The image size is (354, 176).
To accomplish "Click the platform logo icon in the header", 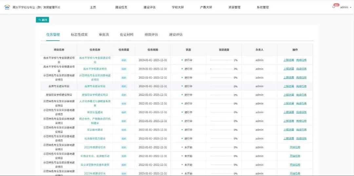I will pos(7,7).
